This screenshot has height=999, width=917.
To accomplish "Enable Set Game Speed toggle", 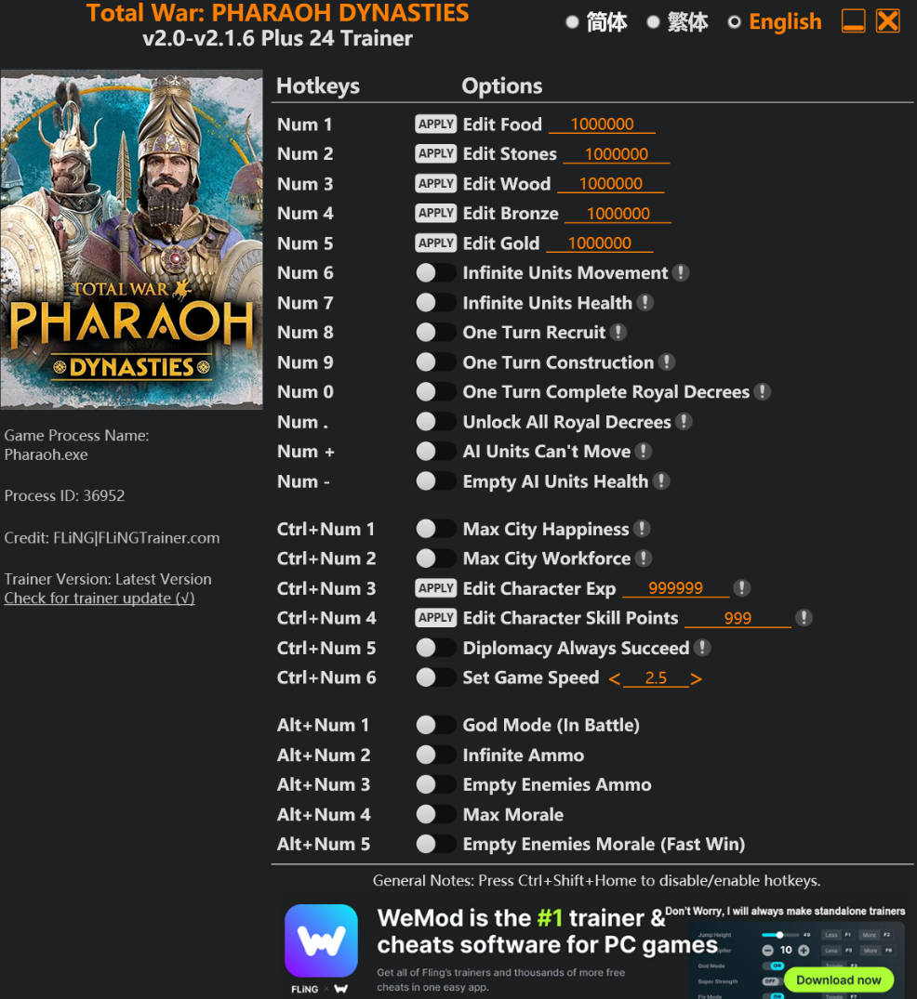I will point(435,677).
